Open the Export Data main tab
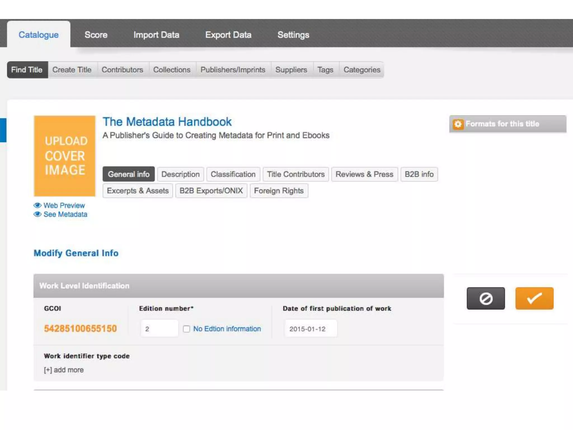The height and width of the screenshot is (430, 573). pyautogui.click(x=228, y=35)
